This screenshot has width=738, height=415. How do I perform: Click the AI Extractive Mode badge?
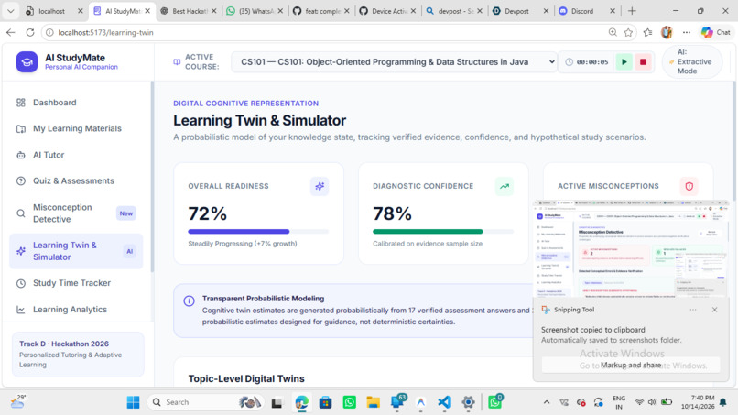(x=692, y=61)
